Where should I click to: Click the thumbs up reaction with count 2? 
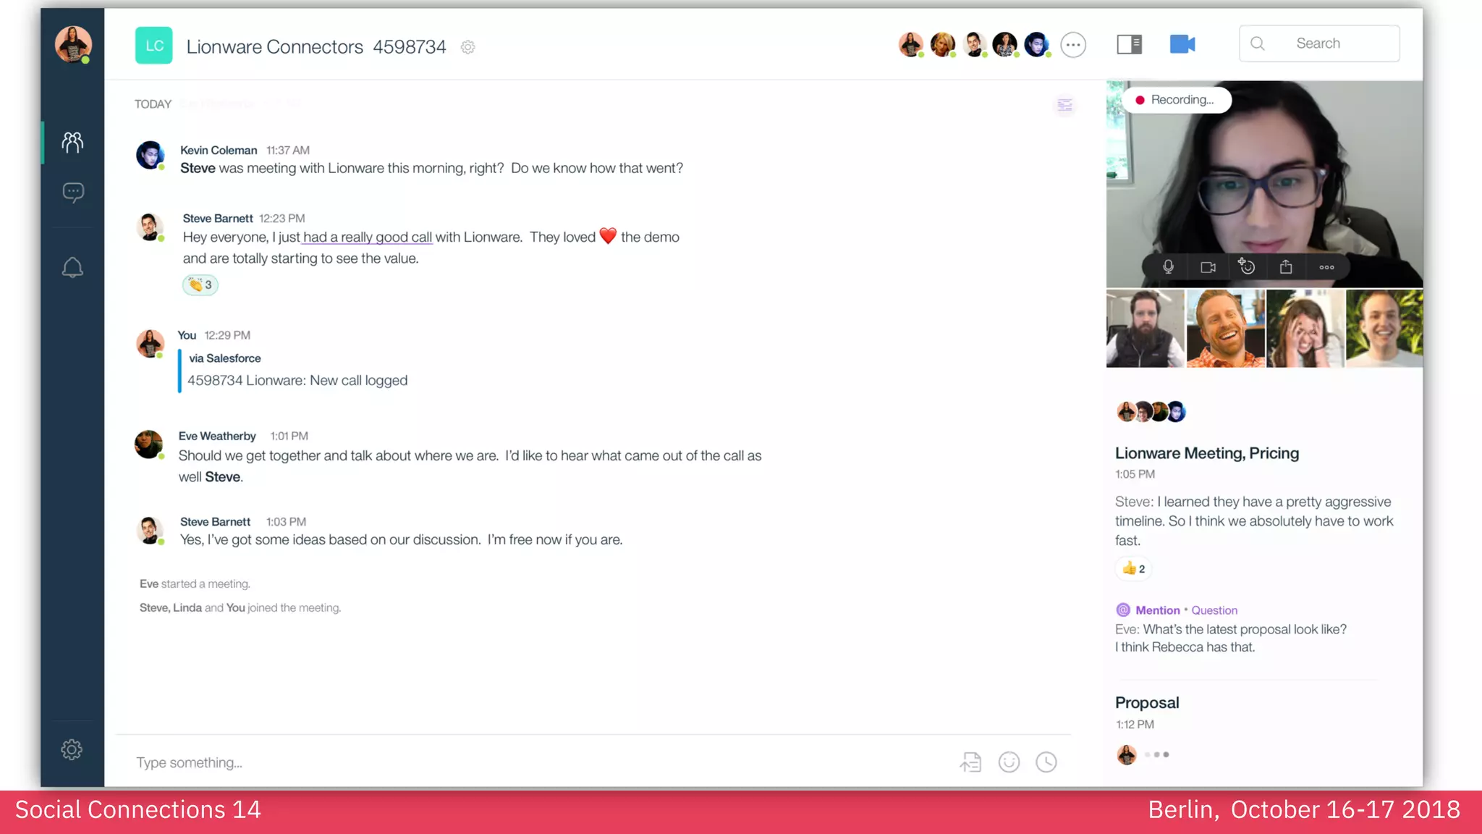point(1133,568)
